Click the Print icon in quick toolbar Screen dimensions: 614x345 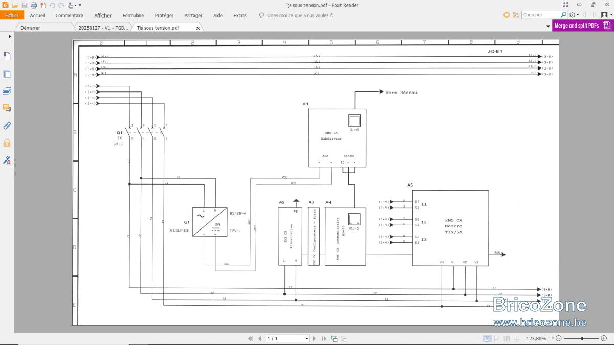(33, 5)
